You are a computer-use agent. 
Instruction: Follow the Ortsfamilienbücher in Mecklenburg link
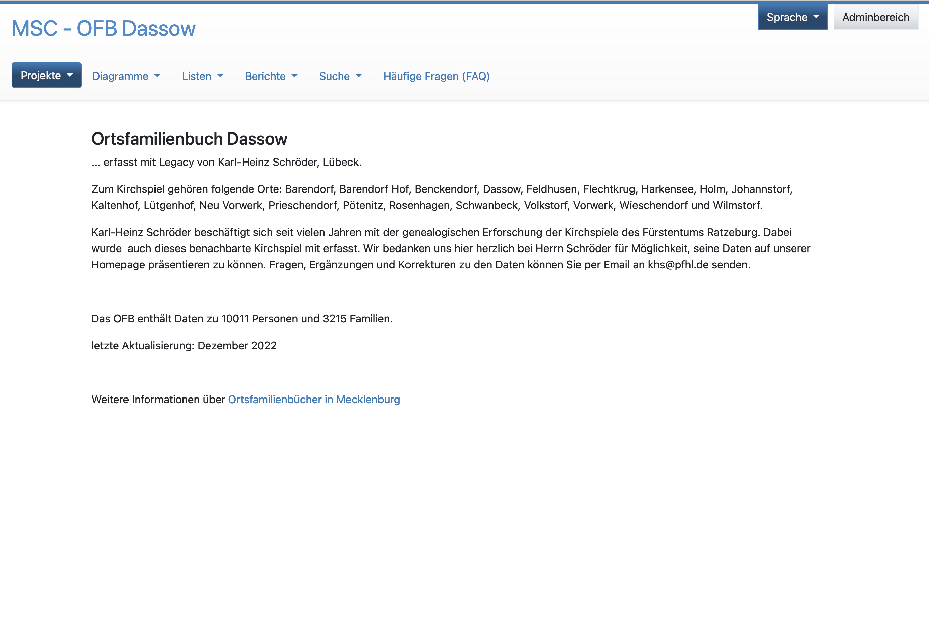click(314, 399)
